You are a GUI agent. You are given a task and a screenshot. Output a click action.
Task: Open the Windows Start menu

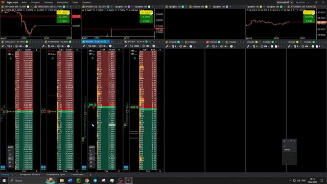pos(4,180)
